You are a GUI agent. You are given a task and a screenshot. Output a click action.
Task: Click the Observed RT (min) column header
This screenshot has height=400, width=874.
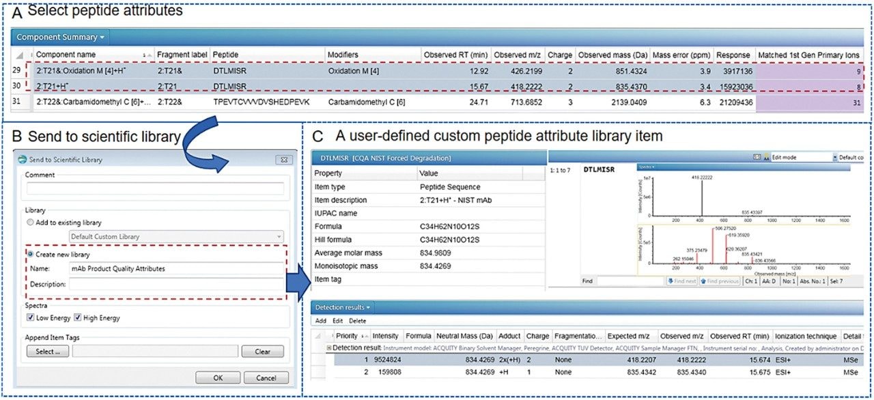(455, 54)
